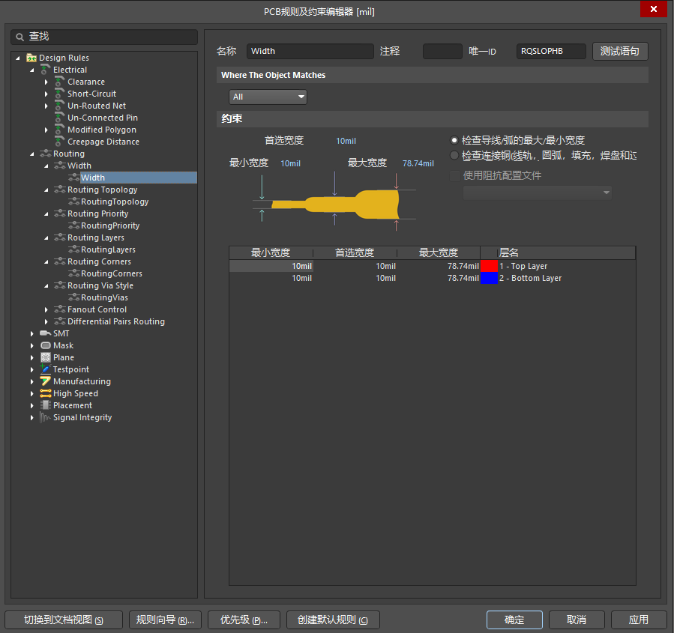Open the impedance profile dropdown

coord(538,193)
